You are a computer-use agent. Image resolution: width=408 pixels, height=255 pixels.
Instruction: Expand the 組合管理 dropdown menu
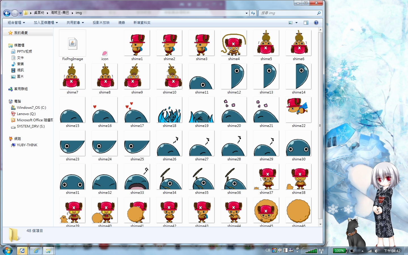click(x=16, y=23)
